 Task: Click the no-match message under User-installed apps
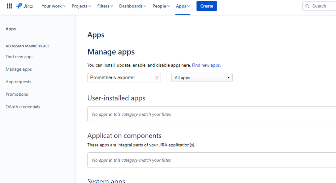pos(132,114)
